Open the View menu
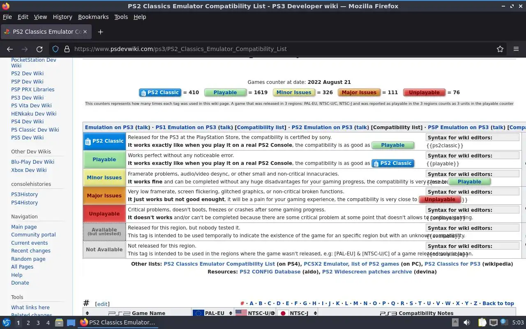This screenshot has width=526, height=329. 40,17
